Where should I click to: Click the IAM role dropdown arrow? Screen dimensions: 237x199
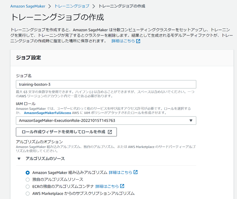(191, 121)
